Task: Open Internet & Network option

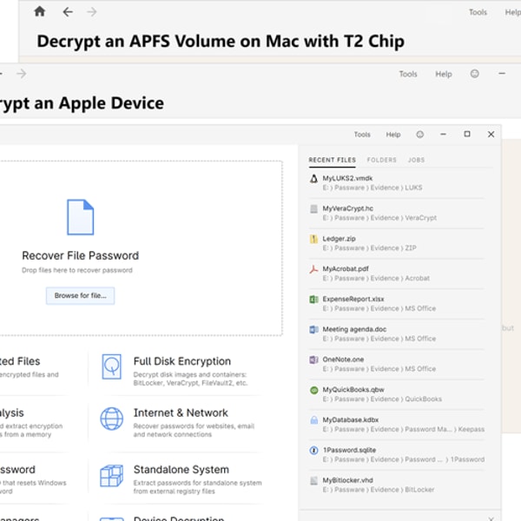Action: [181, 412]
